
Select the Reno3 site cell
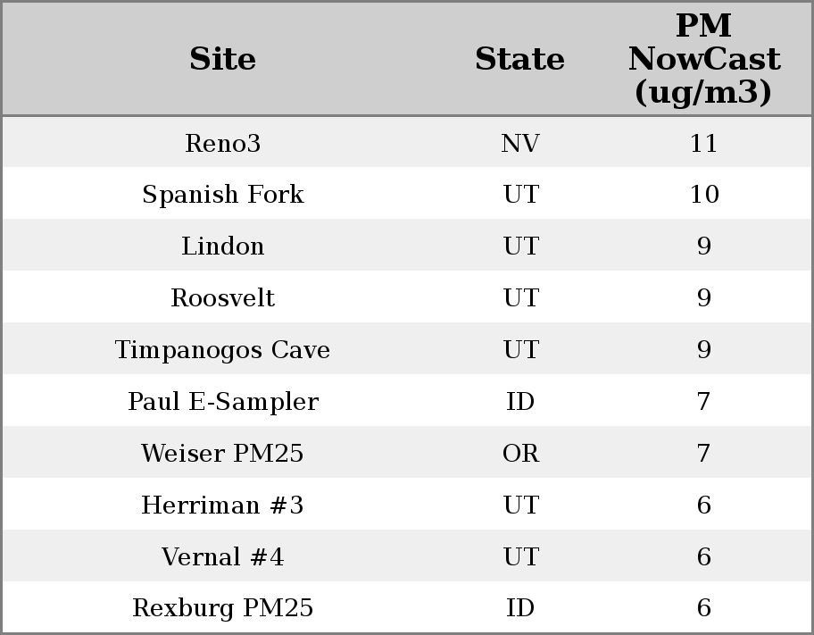[x=223, y=144]
